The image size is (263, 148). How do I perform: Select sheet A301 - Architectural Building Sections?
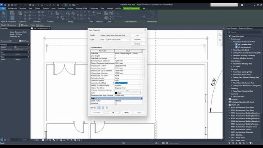pos(245,124)
